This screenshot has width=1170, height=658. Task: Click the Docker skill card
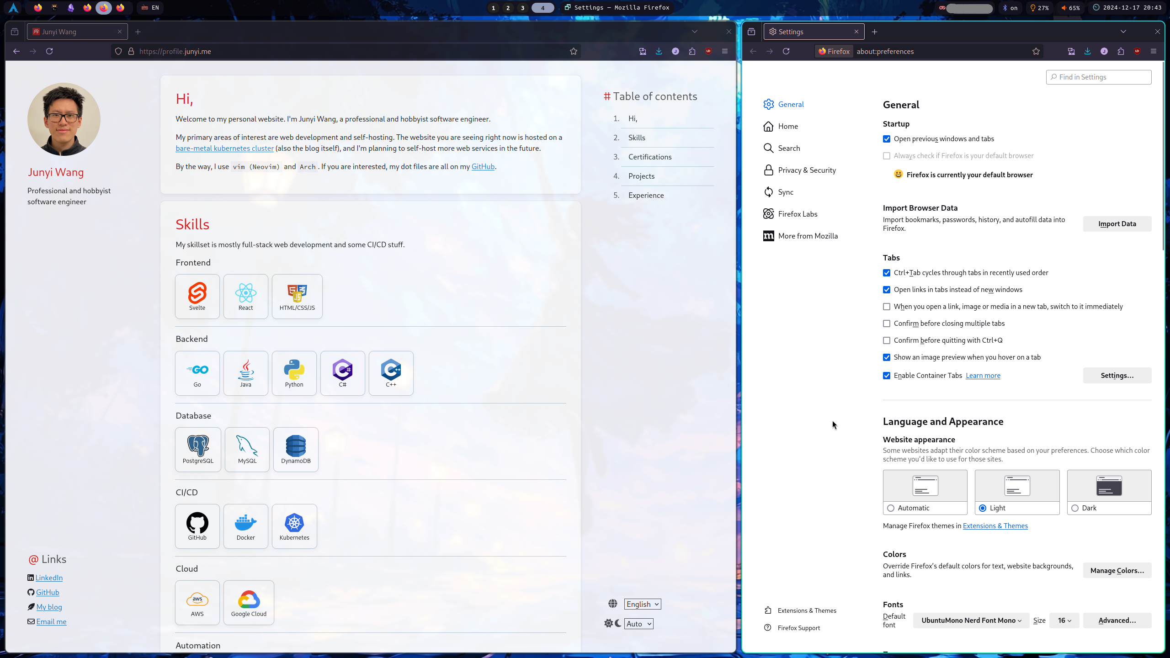pos(246,526)
